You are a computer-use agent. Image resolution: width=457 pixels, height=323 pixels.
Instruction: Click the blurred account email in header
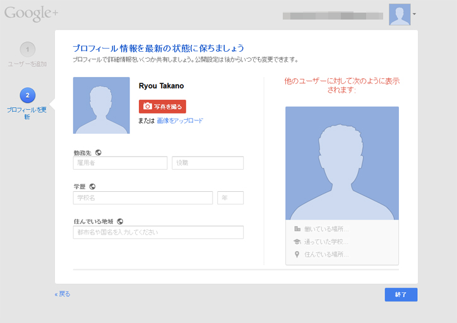[x=333, y=15]
